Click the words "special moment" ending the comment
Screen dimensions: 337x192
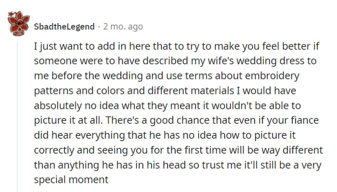point(71,180)
